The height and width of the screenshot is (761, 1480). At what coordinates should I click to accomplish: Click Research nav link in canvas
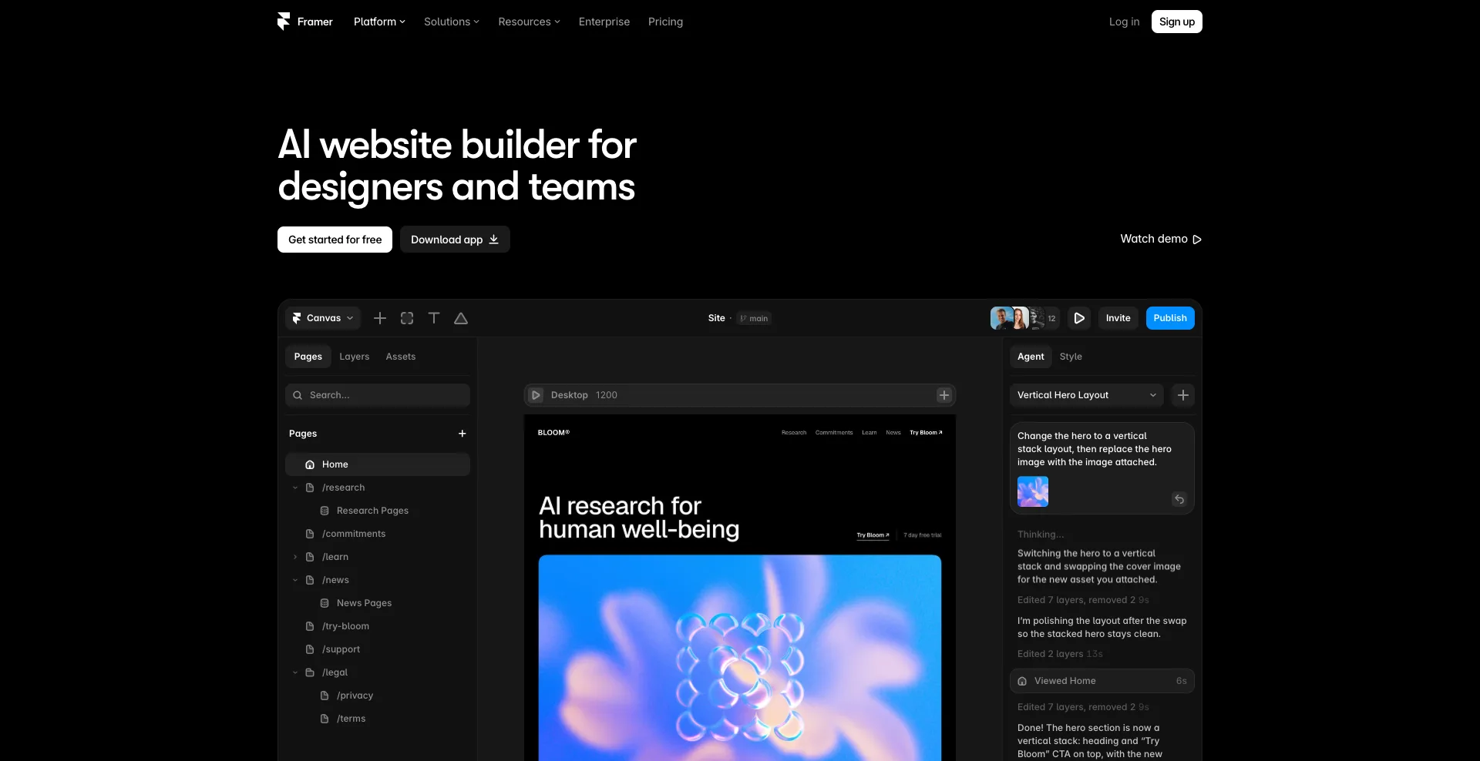tap(794, 433)
